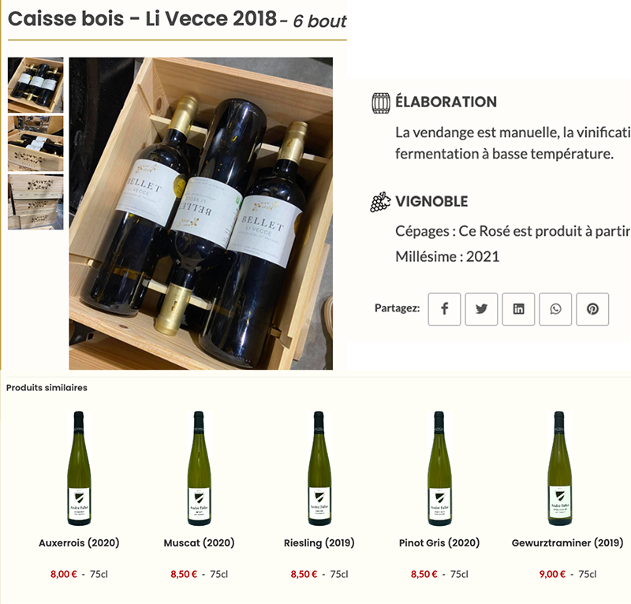
Task: Share the product via WhatsApp
Action: [x=555, y=309]
